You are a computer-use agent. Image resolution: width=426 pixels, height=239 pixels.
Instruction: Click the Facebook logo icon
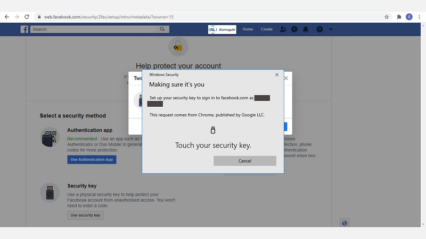pos(24,29)
